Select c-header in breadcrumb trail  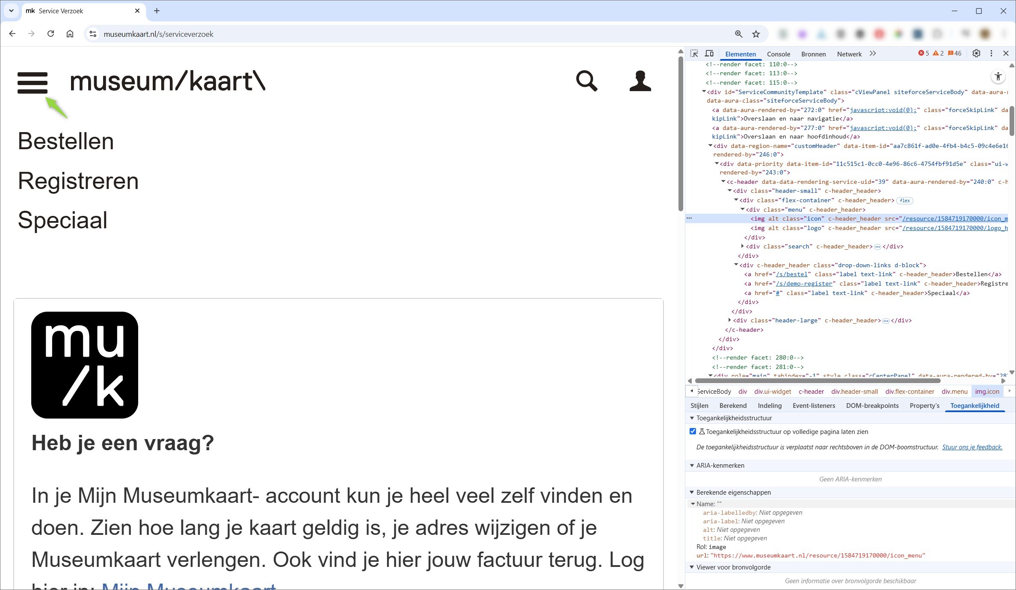point(811,391)
